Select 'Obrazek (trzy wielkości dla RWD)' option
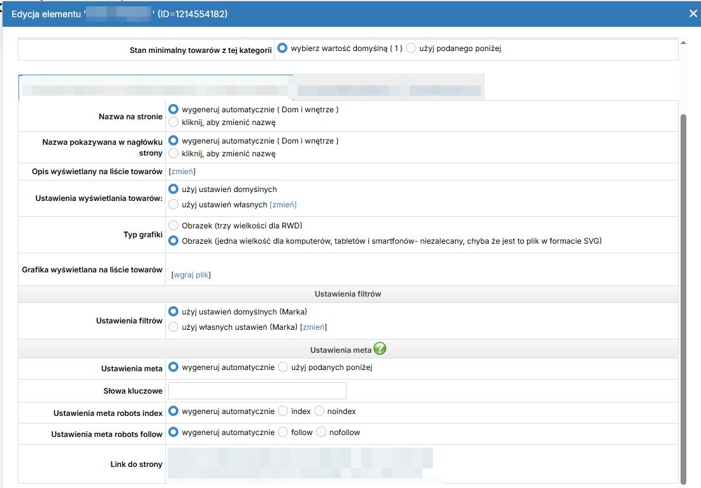The image size is (701, 488). 173,225
